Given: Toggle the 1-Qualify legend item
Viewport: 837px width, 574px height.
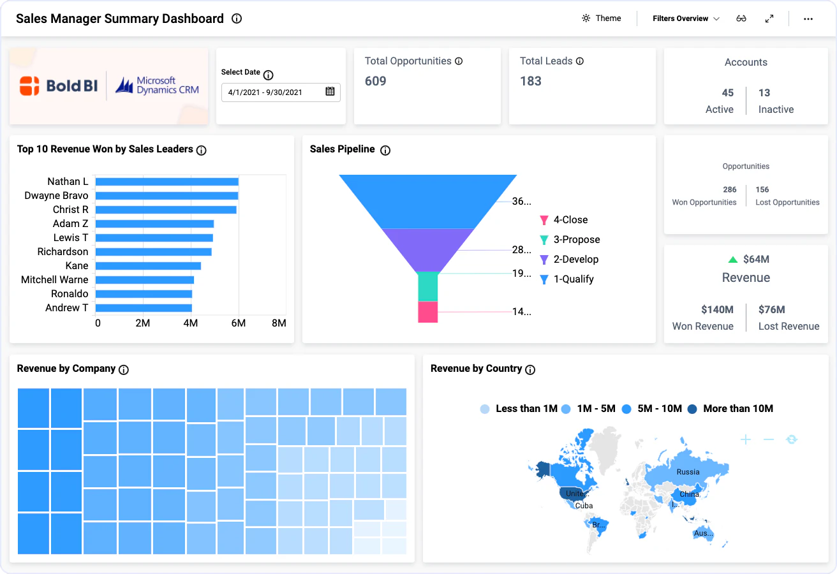Looking at the screenshot, I should [567, 279].
